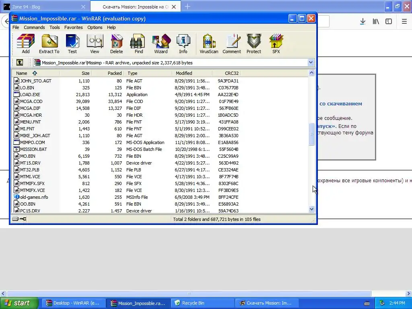Select the MISSION.BAT file
The height and width of the screenshot is (309, 412).
coord(33,149)
